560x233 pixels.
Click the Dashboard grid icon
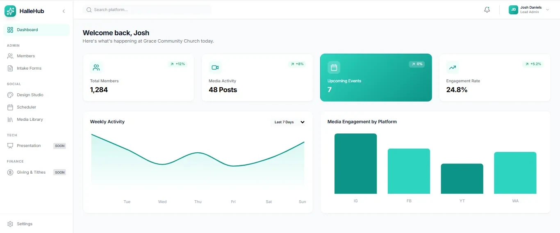10,30
